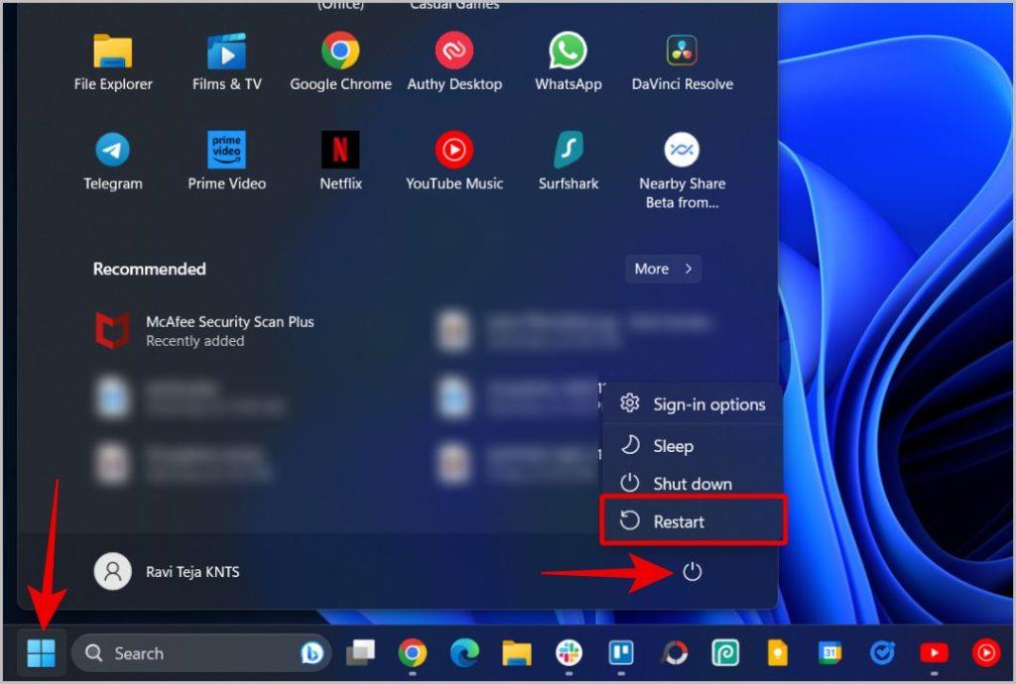Open YouTube from the taskbar
The height and width of the screenshot is (684, 1016).
click(934, 653)
